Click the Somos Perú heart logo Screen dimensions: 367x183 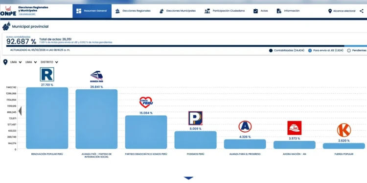point(146,102)
